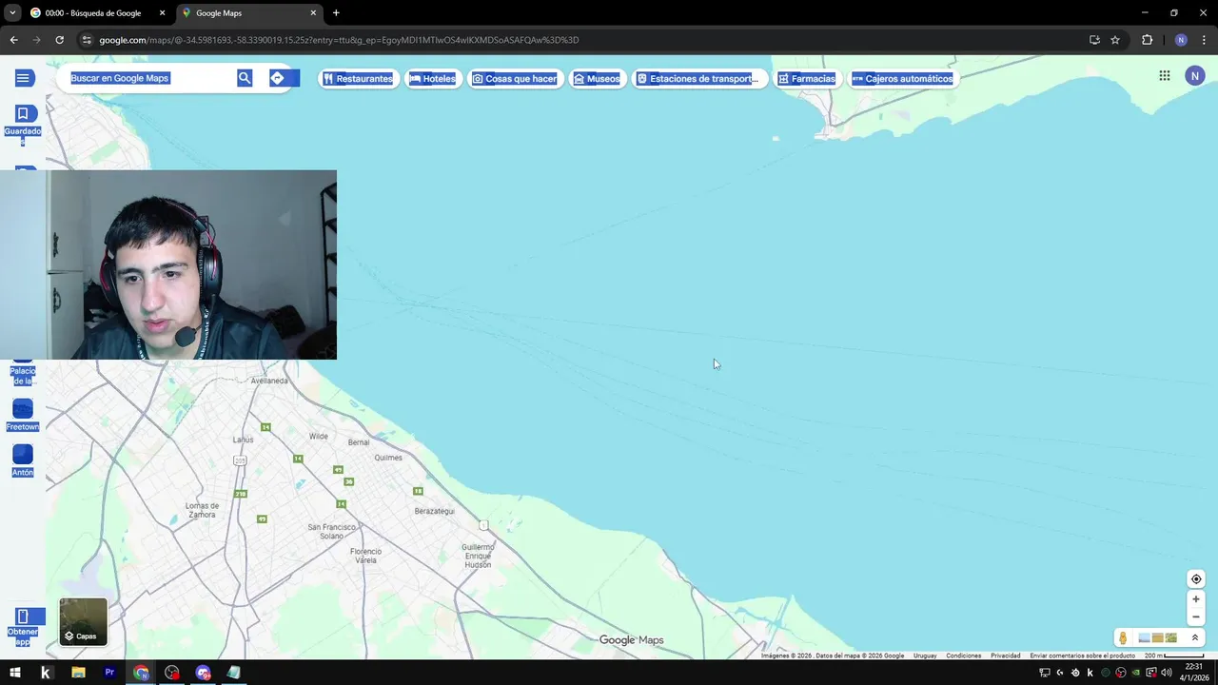Open the Condiciones link
The image size is (1218, 685).
[964, 656]
